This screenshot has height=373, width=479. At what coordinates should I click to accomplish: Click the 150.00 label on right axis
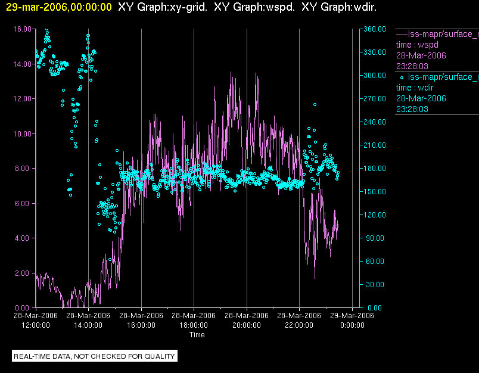point(375,191)
